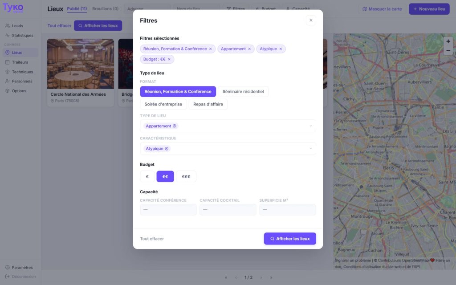This screenshot has width=456, height=285.
Task: Open Statistiques in the sidebar
Action: point(22,36)
